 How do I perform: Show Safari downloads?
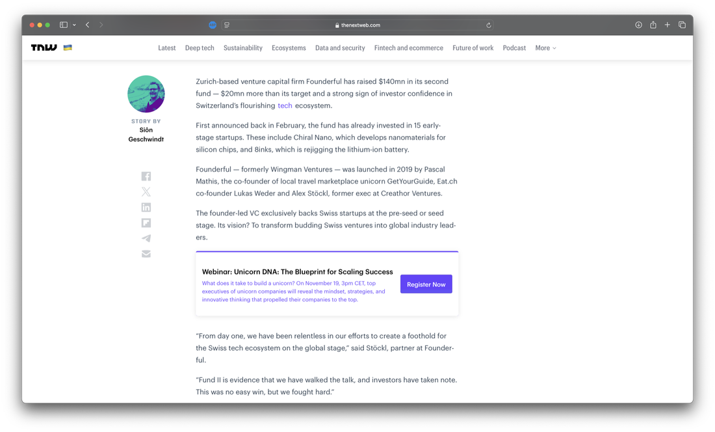[x=638, y=25]
